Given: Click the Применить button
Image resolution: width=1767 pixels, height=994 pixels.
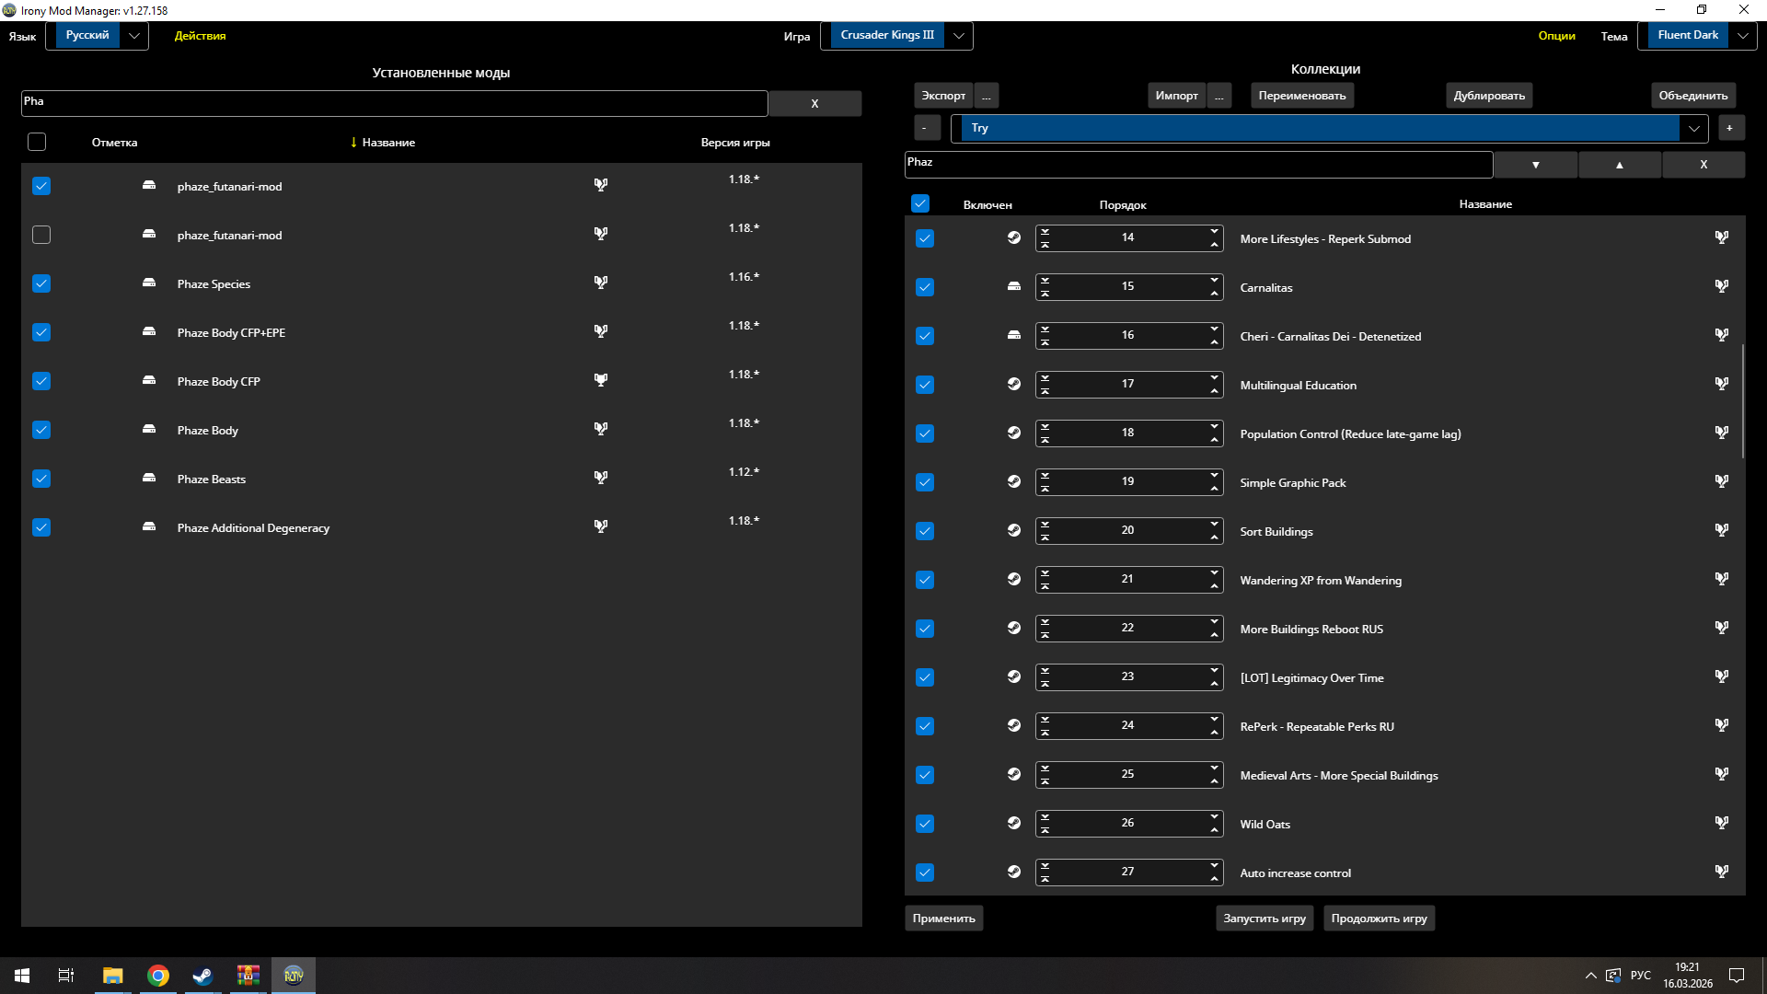Looking at the screenshot, I should pyautogui.click(x=944, y=919).
